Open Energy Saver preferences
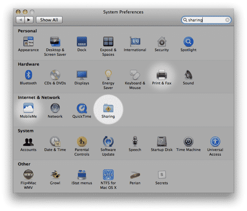 pos(108,80)
